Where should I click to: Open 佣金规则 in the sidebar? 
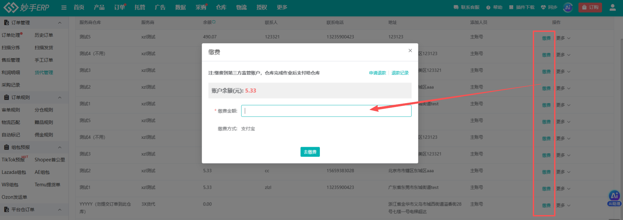[x=44, y=135]
